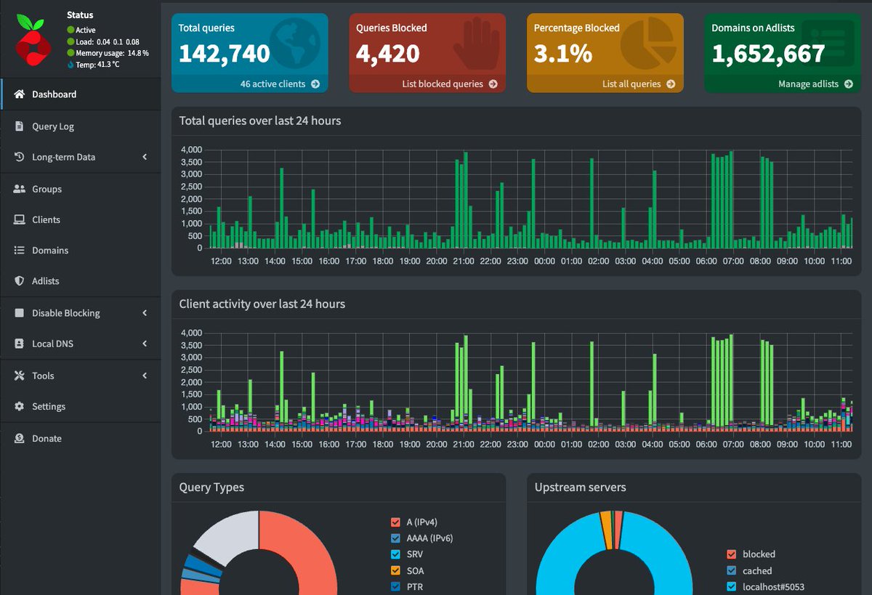Viewport: 872px width, 595px height.
Task: Click the green Active status dot
Action: [70, 31]
